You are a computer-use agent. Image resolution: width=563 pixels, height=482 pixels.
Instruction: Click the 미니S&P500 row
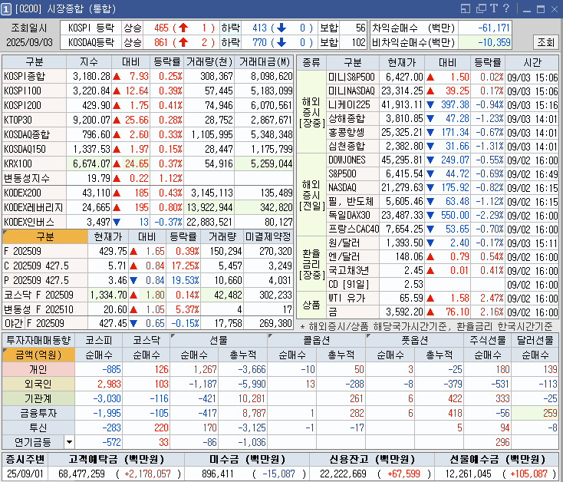(443, 77)
